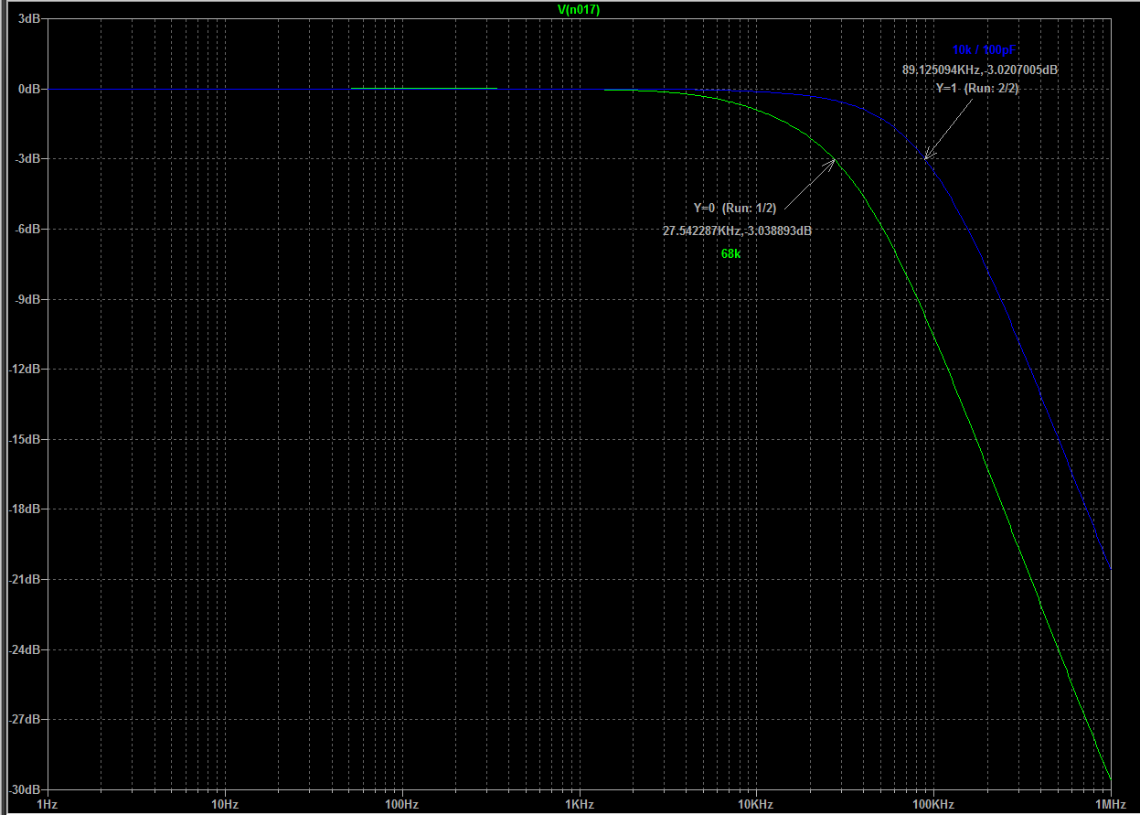Screen dimensions: 1140x815
Task: Click the -3dB vertical axis label
Action: coord(27,159)
